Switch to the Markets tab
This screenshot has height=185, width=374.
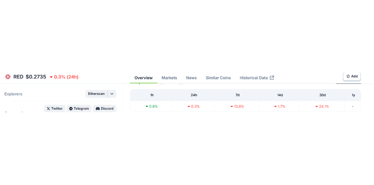[x=170, y=78]
